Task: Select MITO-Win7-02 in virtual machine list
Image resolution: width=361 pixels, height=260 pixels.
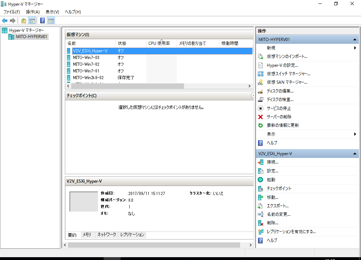Action: 86,64
